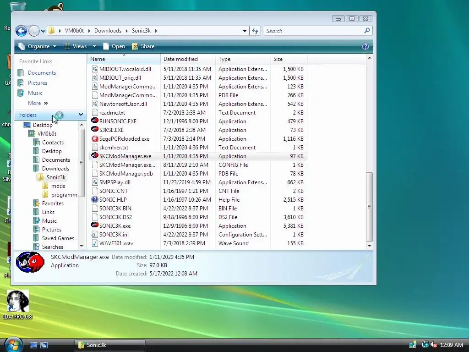
Task: Click the Refresh button beside address bar
Action: (x=255, y=31)
